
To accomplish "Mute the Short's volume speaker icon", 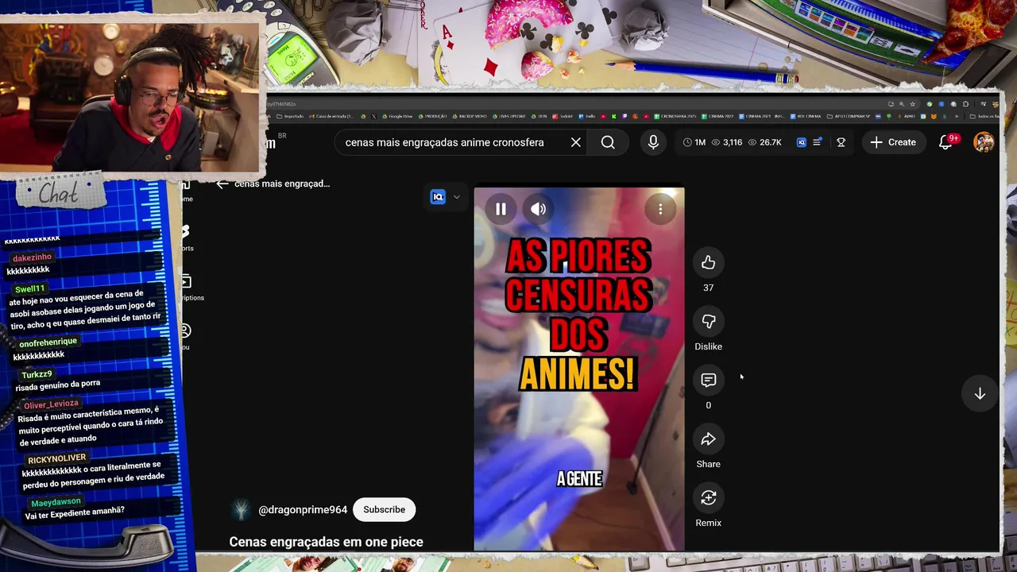I will coord(539,209).
